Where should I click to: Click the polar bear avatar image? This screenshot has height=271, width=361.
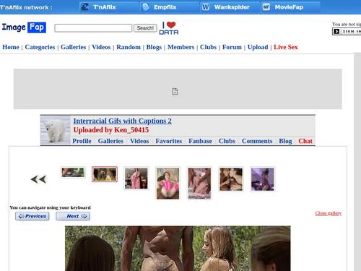[x=56, y=130]
